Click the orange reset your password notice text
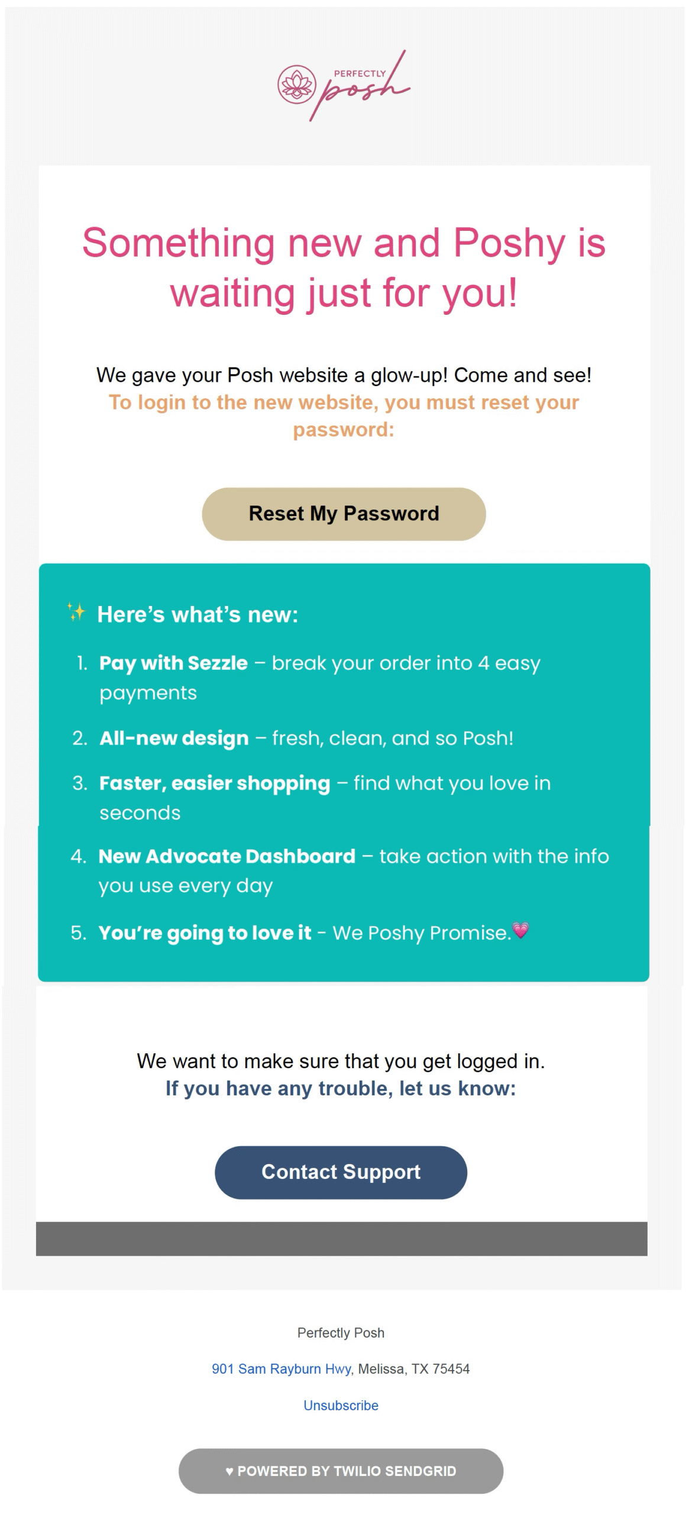Viewport: 692px width, 1515px height. (344, 415)
